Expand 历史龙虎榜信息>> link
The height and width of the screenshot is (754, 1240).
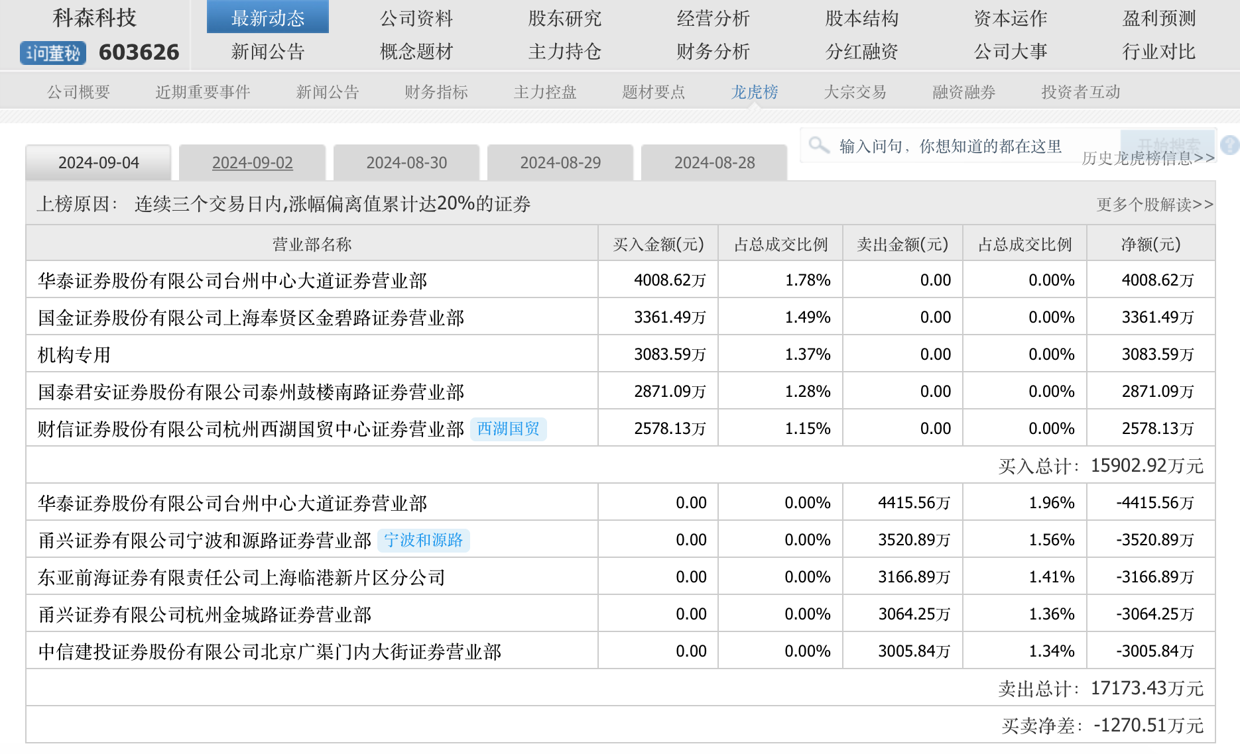coord(1148,158)
